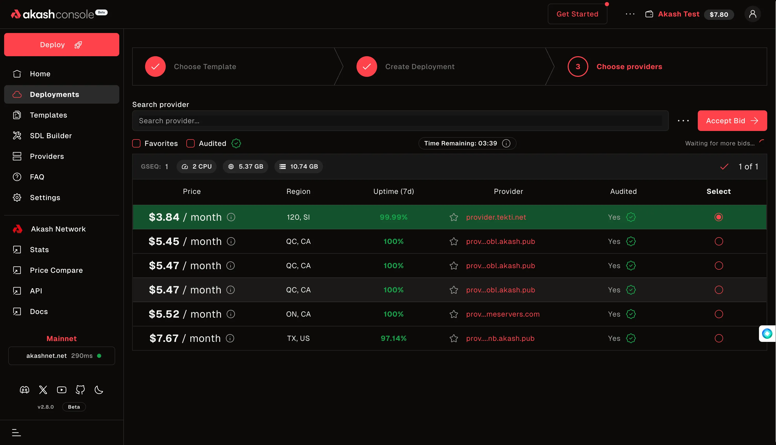
Task: Click info icon next to $7.67 price
Action: pyautogui.click(x=230, y=338)
